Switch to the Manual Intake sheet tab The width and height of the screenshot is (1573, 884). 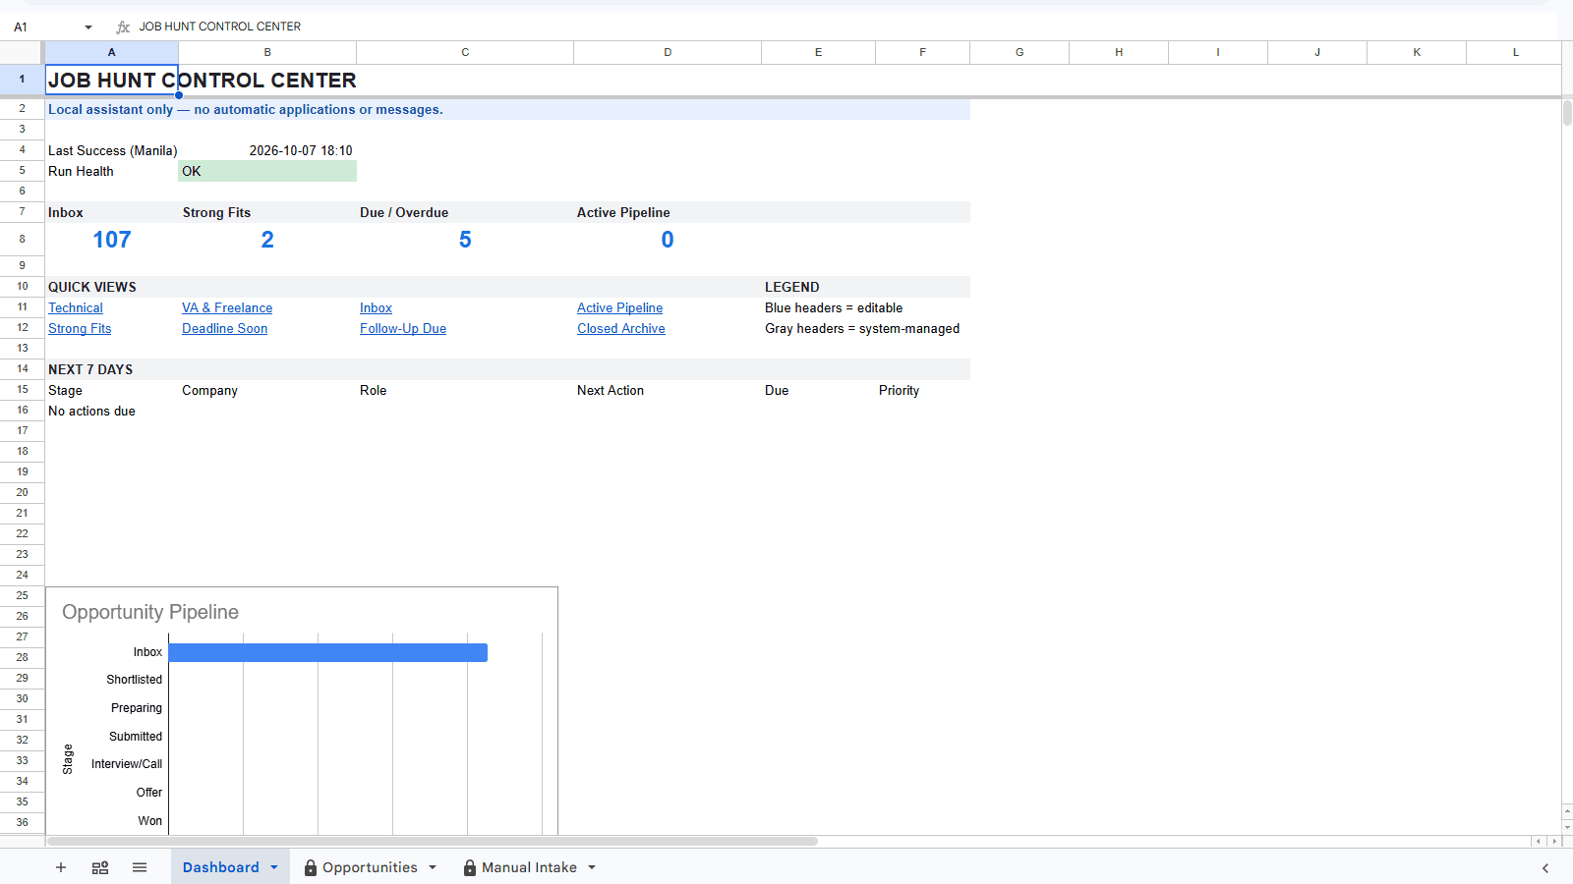tap(529, 867)
